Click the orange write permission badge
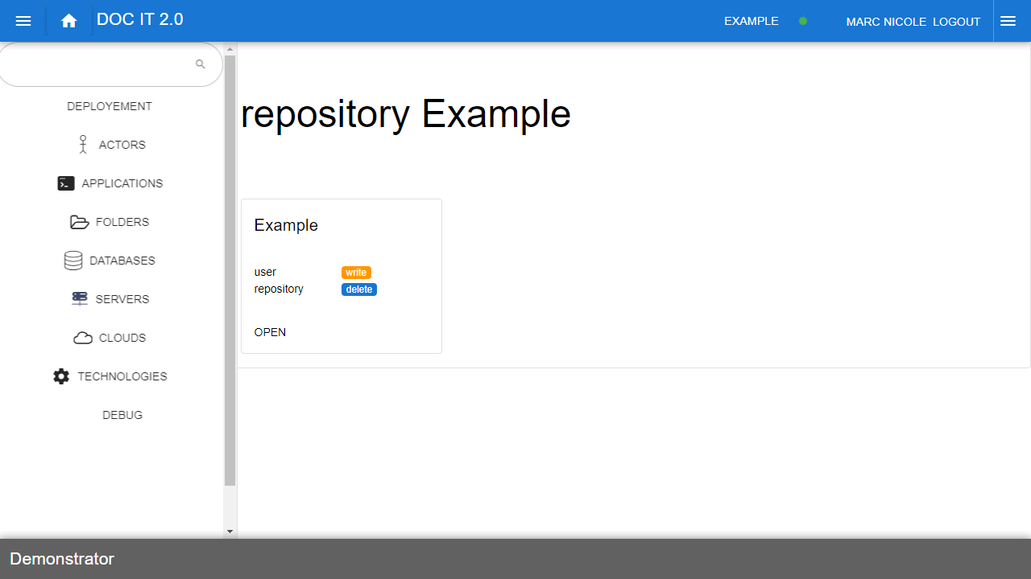Screen dimensions: 1031x579 click(356, 273)
